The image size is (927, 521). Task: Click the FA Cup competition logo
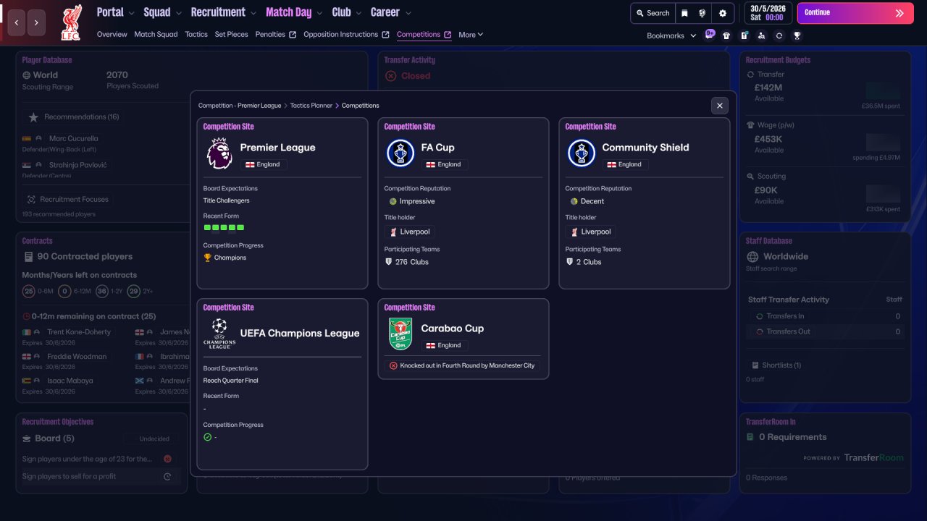tap(400, 153)
